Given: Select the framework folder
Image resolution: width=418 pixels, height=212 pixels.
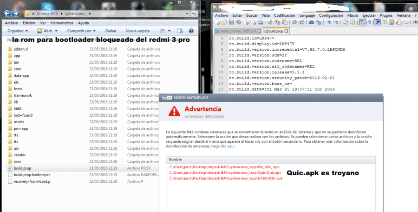Looking at the screenshot, I should pyautogui.click(x=23, y=95).
